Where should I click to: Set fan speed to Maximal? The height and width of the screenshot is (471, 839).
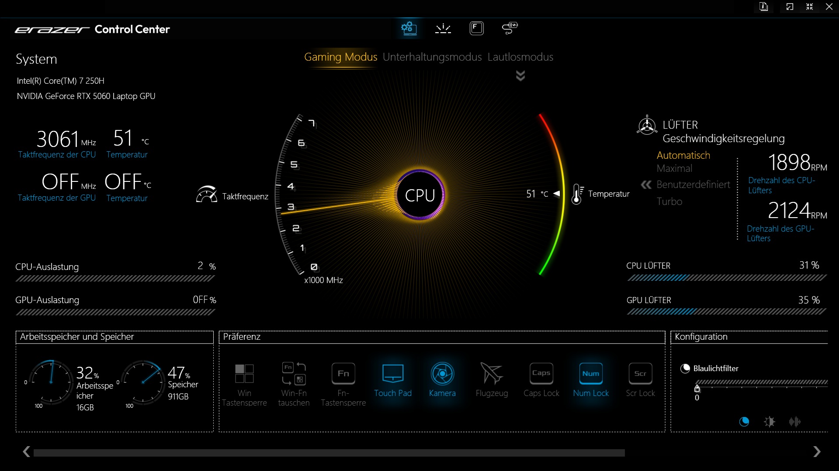click(x=674, y=168)
